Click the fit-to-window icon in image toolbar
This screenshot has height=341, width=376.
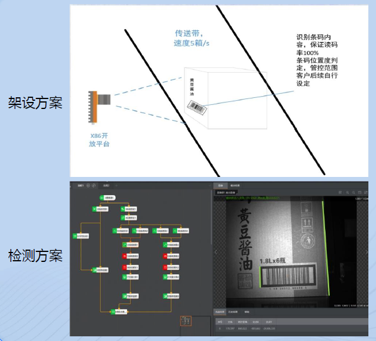click(x=360, y=192)
